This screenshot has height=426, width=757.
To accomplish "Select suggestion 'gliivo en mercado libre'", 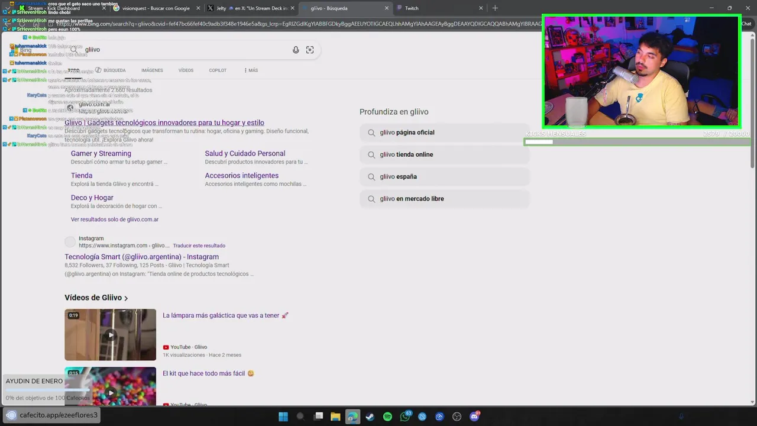I will tap(444, 199).
